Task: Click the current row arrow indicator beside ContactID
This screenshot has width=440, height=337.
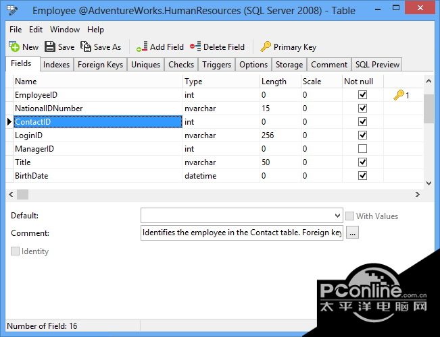Action: tap(9, 122)
